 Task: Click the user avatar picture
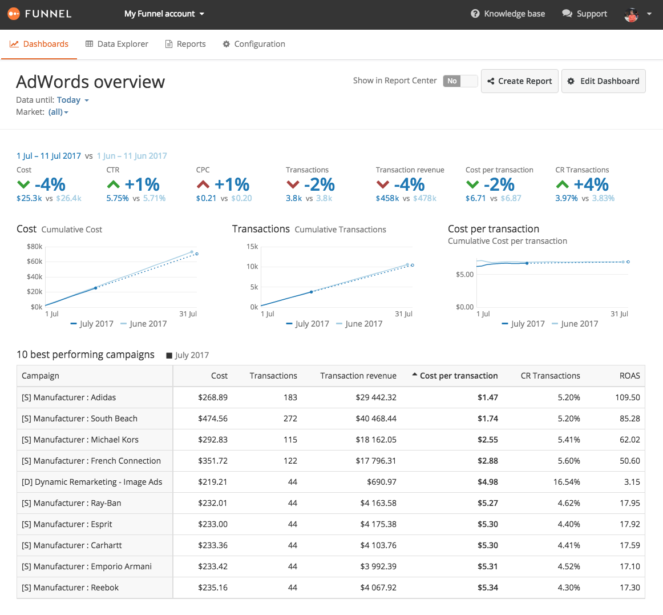click(x=631, y=14)
